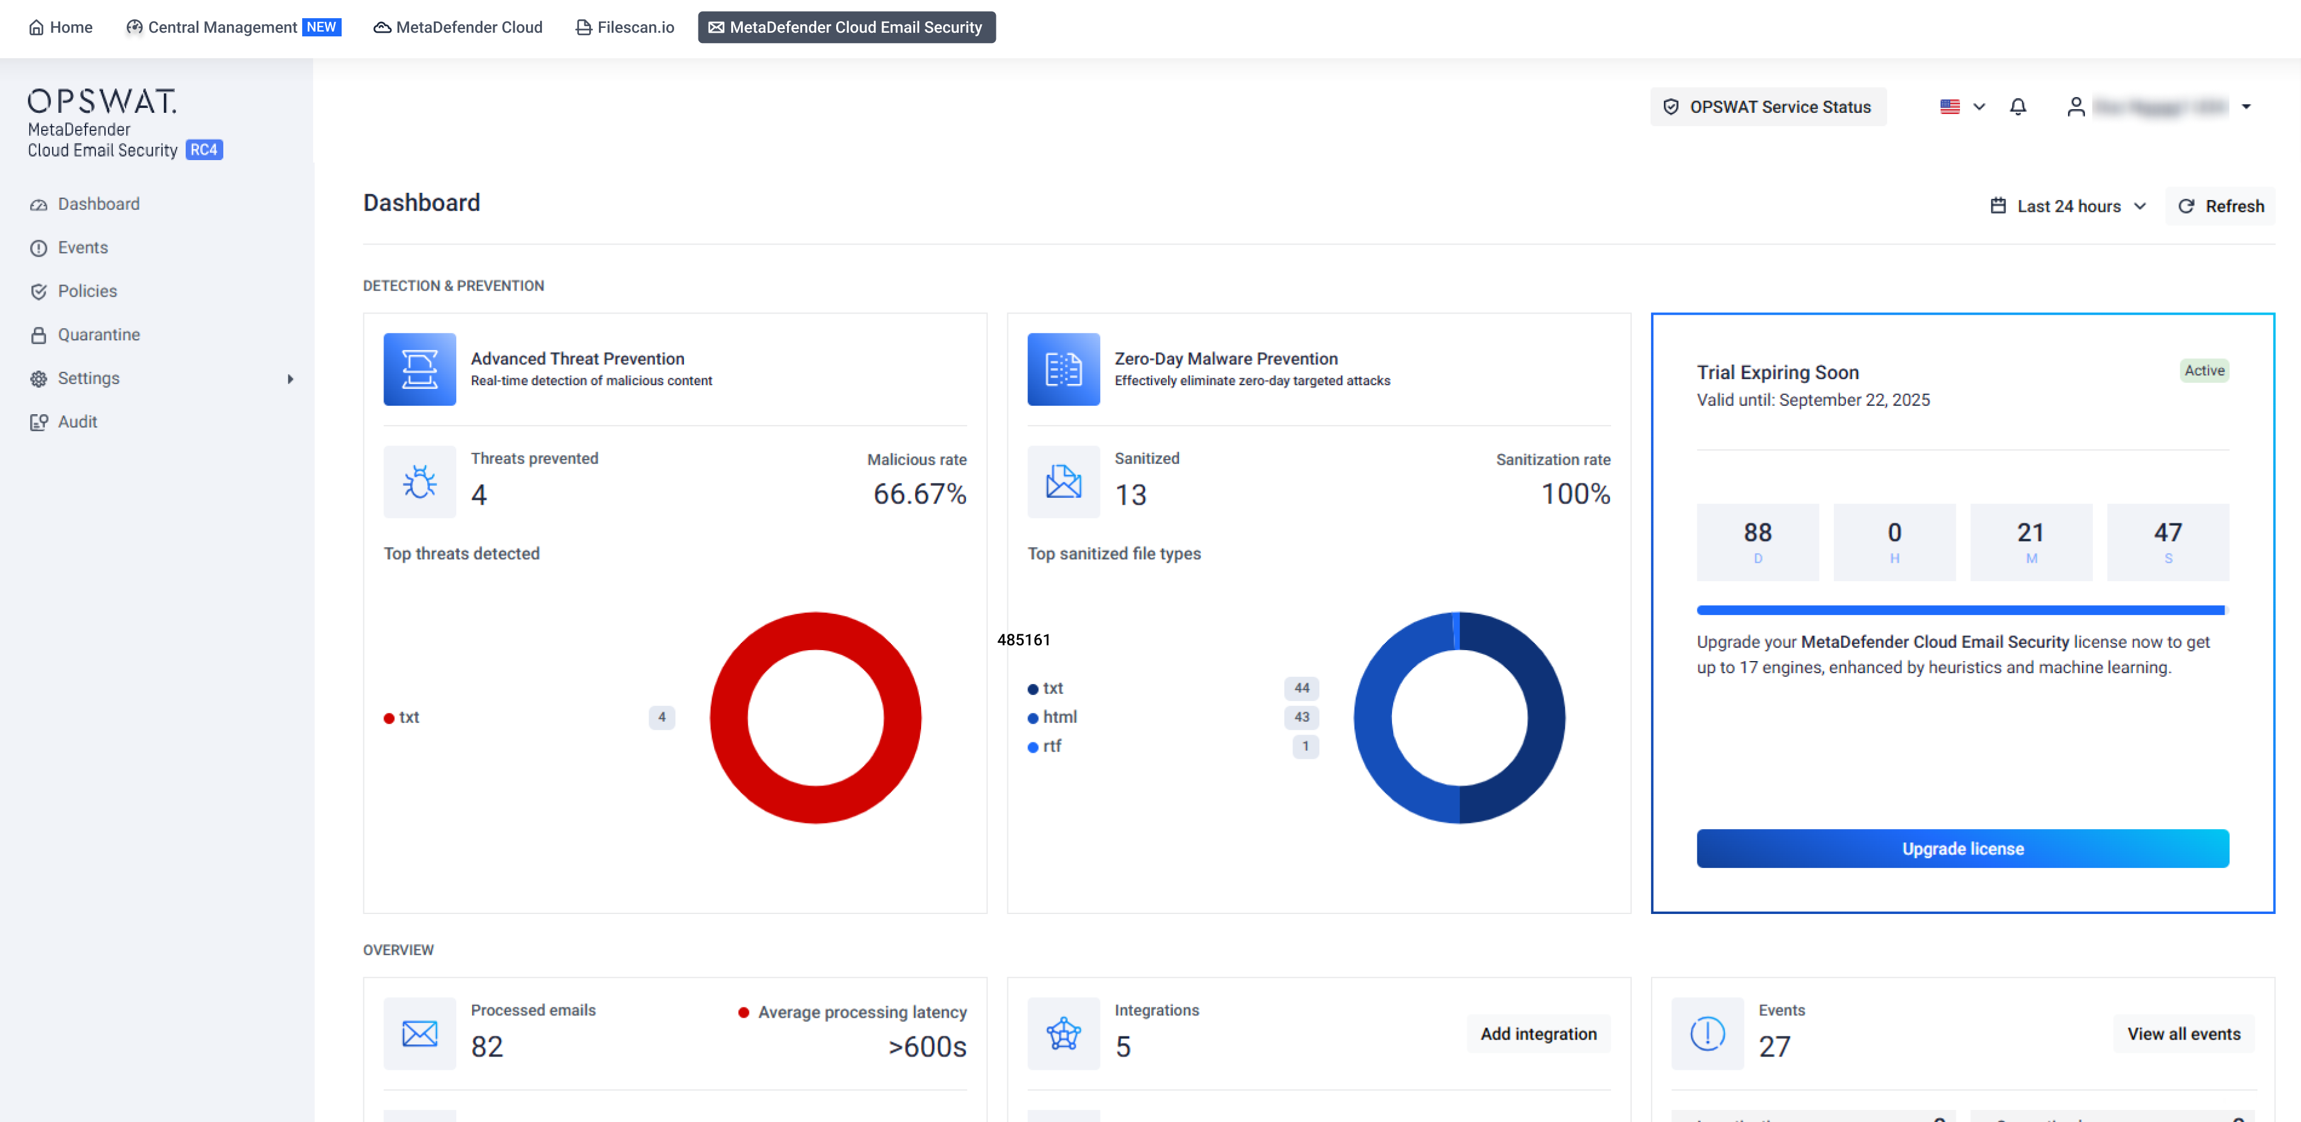Open Policies from the sidebar
This screenshot has width=2301, height=1122.
coord(87,291)
